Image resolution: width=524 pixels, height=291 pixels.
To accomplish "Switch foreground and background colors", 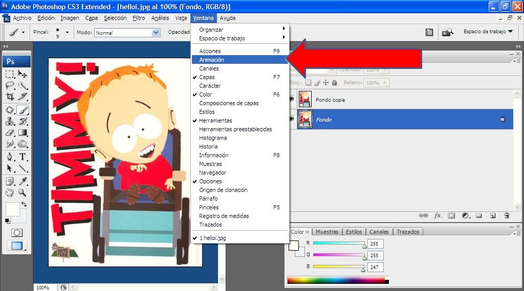I will coord(24,204).
